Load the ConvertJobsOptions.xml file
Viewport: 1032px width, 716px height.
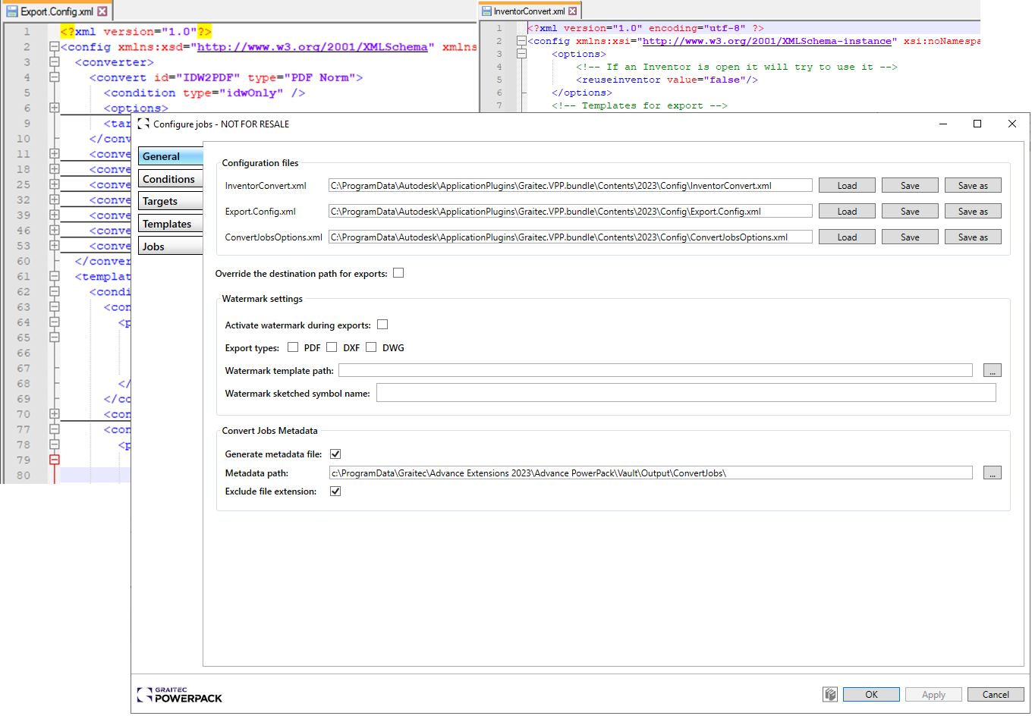point(847,237)
